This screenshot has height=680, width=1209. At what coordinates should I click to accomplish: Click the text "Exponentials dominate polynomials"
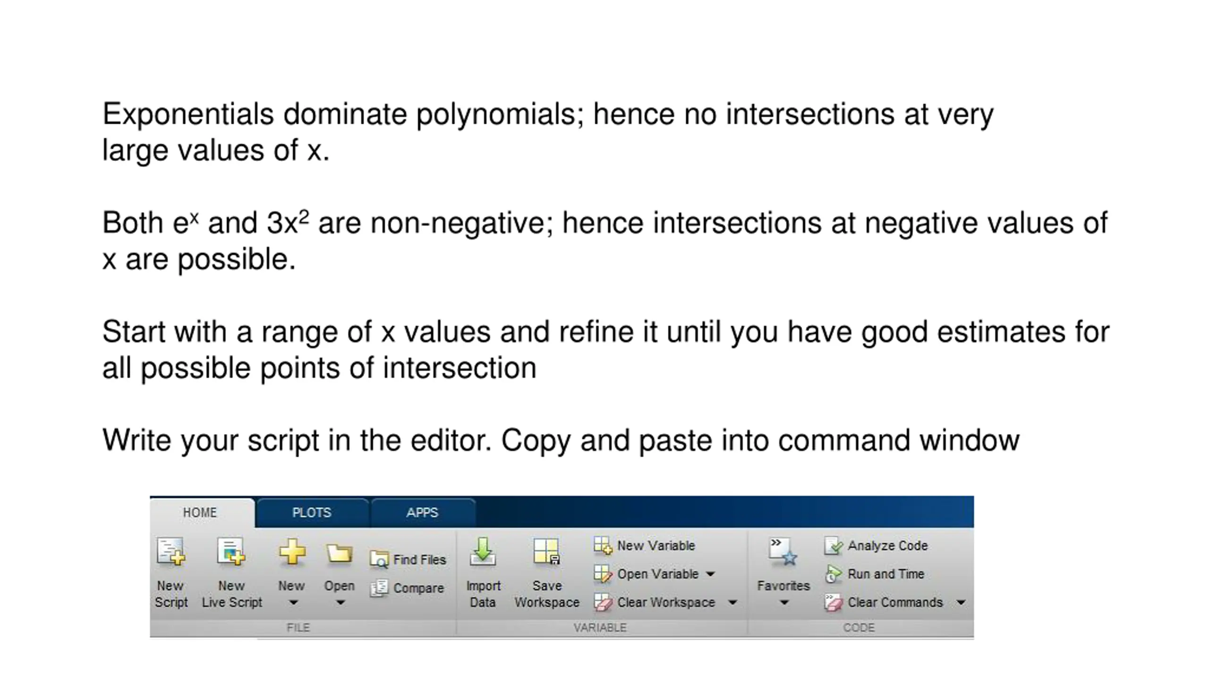tap(343, 115)
